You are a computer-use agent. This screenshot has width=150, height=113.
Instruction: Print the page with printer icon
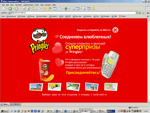pos(73,9)
